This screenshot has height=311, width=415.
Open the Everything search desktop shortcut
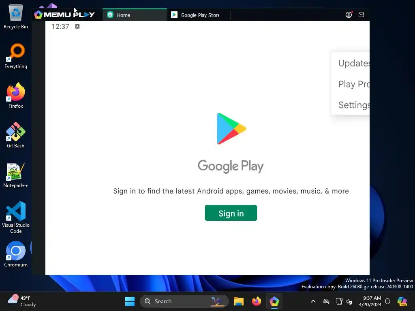pyautogui.click(x=16, y=56)
